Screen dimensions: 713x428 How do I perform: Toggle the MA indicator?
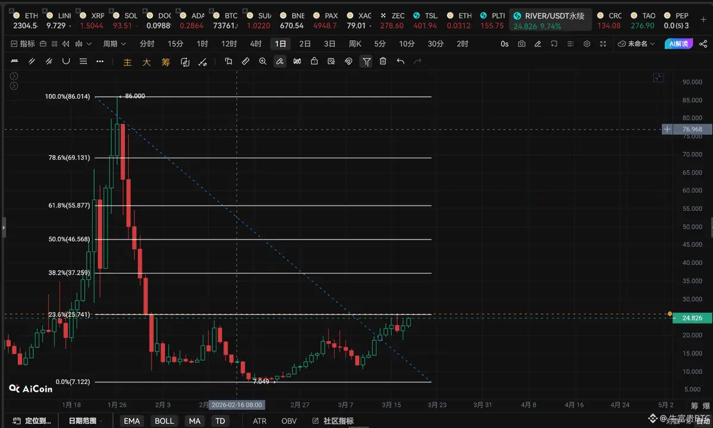[x=194, y=421]
